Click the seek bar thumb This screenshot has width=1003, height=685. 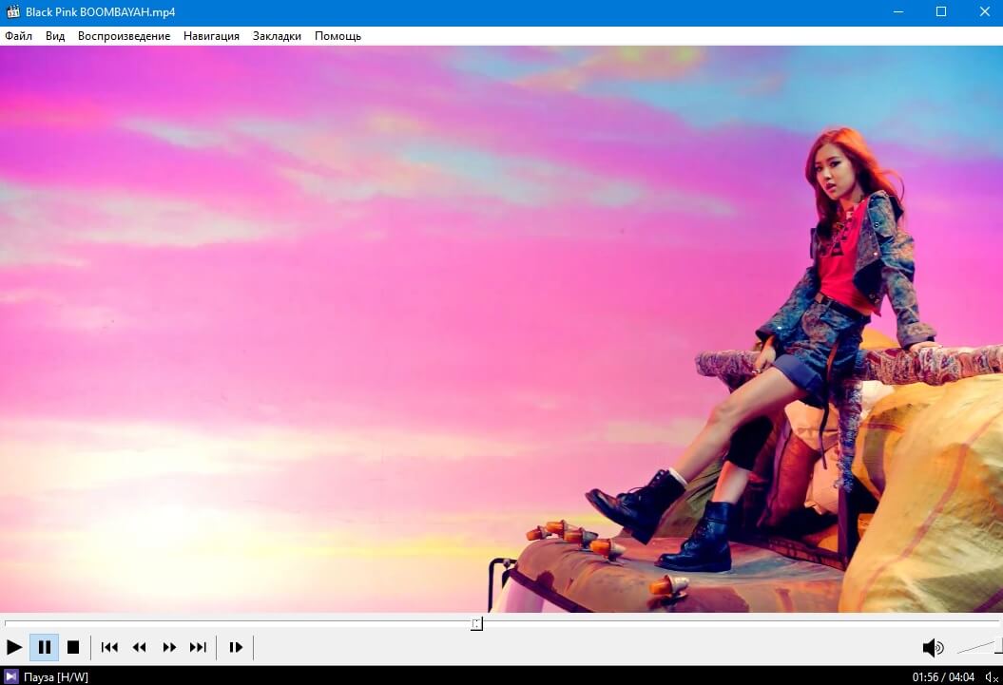click(476, 623)
